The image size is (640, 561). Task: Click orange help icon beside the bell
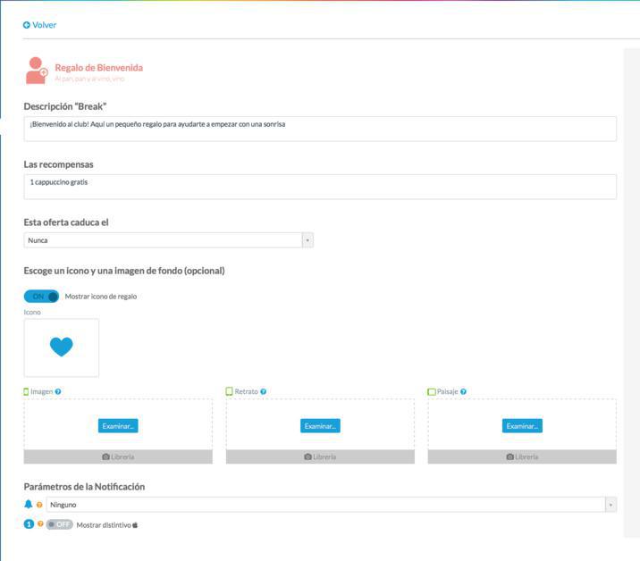[x=39, y=505]
